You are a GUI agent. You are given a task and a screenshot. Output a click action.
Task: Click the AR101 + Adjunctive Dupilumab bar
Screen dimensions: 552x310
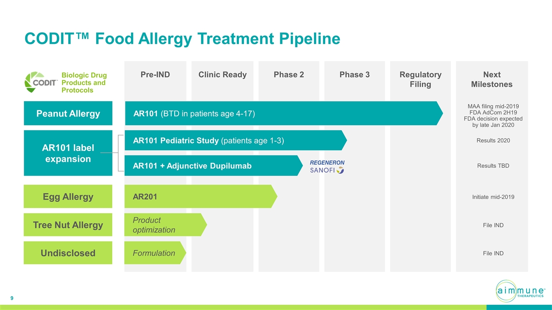pos(211,166)
